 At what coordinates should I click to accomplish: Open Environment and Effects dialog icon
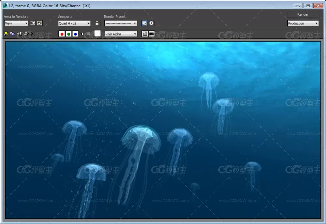(152, 23)
